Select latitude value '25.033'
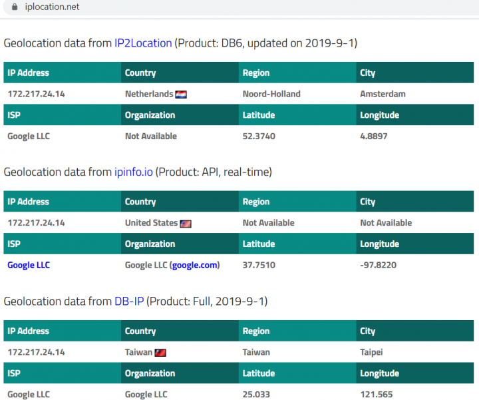This screenshot has height=400, width=479. tap(256, 394)
